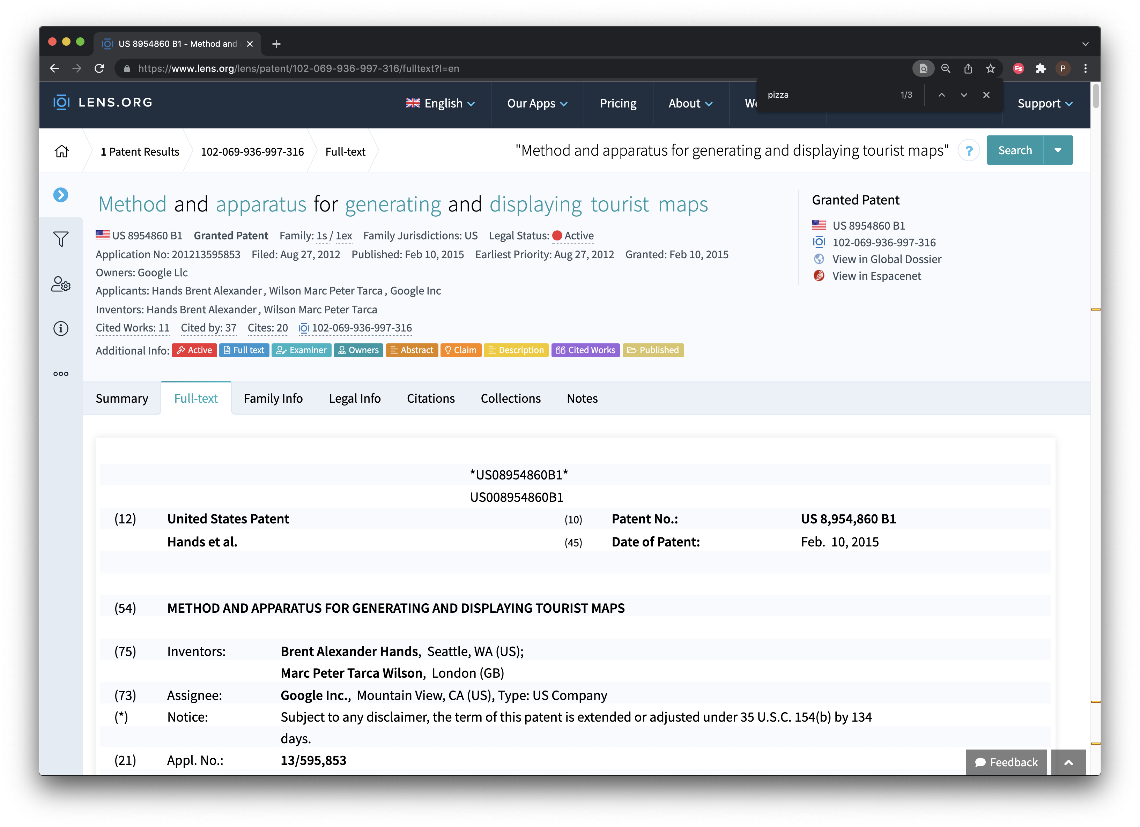This screenshot has height=827, width=1140.
Task: Reload the page
Action: click(x=99, y=68)
